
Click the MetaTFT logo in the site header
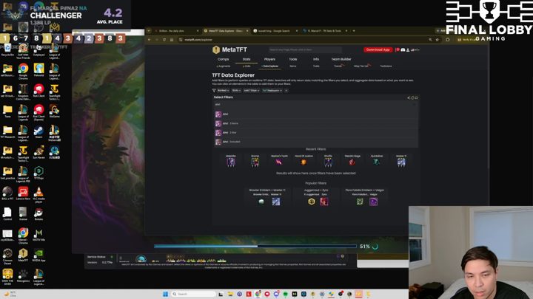(x=229, y=50)
